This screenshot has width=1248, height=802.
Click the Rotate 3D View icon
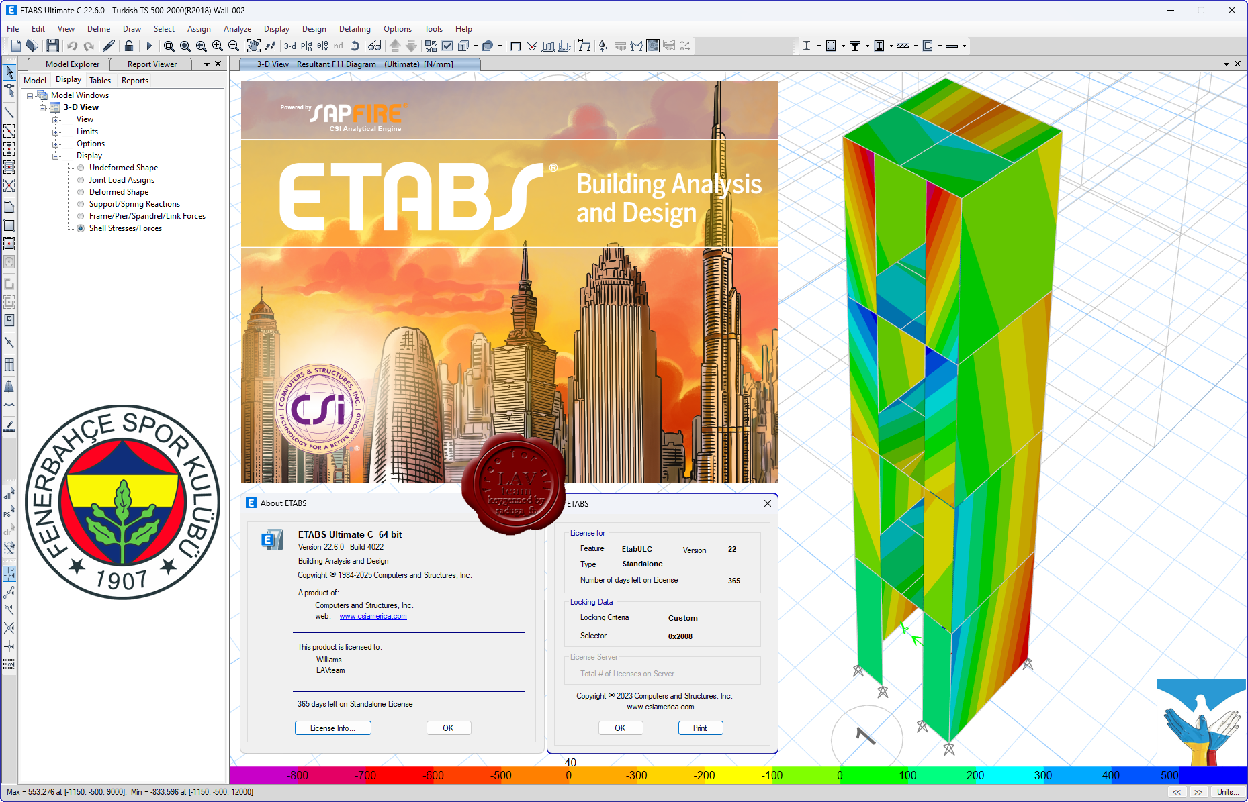pyautogui.click(x=355, y=46)
